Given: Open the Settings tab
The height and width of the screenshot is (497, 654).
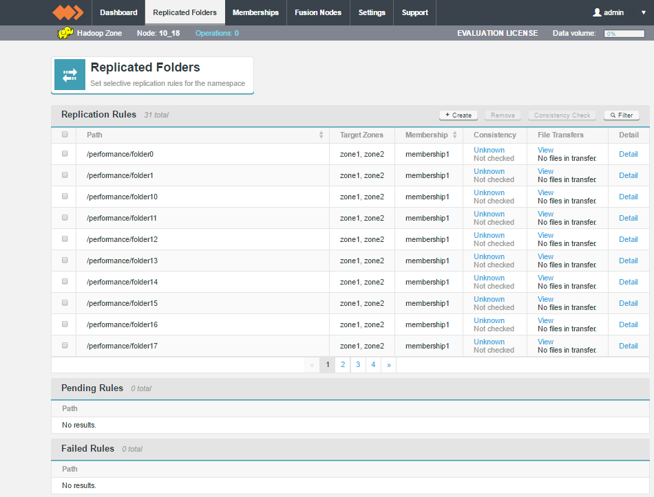Looking at the screenshot, I should point(372,12).
